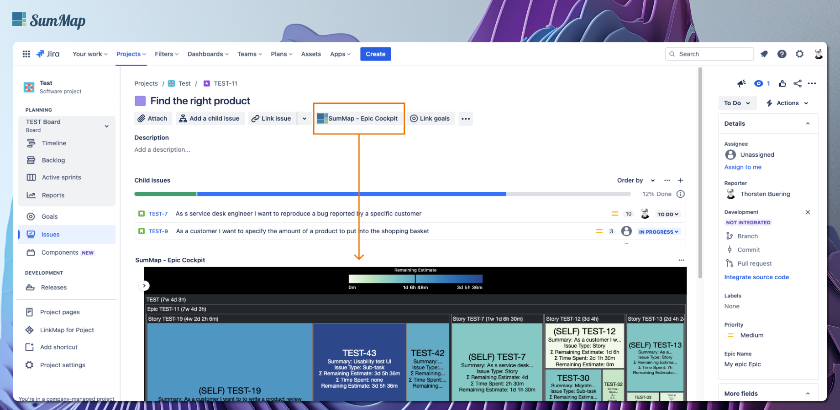Viewport: 840px width, 410px height.
Task: Open the Apps menu
Action: (340, 54)
